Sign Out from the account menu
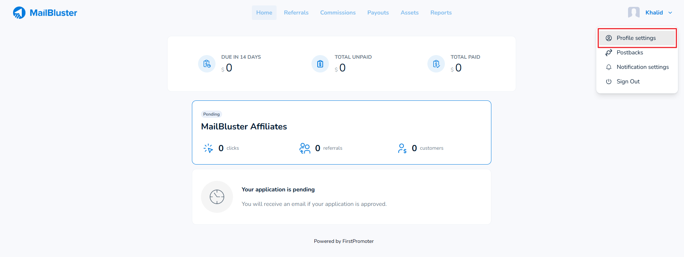The height and width of the screenshot is (257, 684). pyautogui.click(x=628, y=82)
